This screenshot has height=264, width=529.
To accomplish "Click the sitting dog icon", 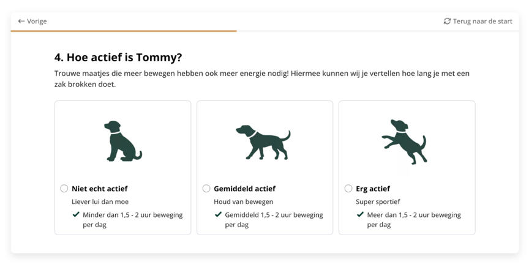I will 123,141.
